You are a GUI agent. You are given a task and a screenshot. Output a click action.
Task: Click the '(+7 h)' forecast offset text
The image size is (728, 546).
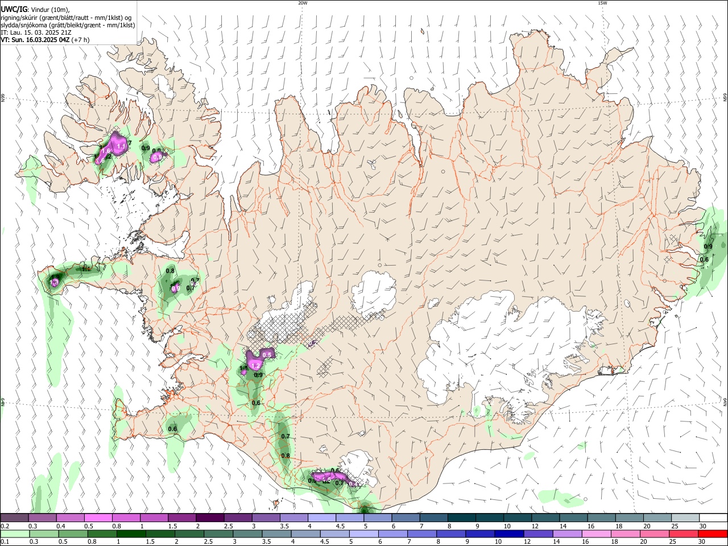(x=81, y=40)
